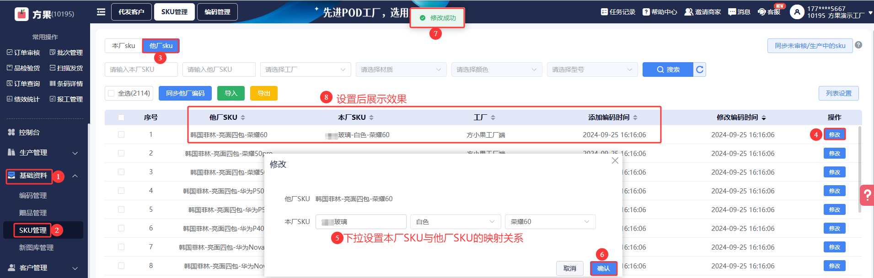Screen dimensions: 874x278
Task: Check the 全选(2114) checkbox
Action: [x=111, y=93]
